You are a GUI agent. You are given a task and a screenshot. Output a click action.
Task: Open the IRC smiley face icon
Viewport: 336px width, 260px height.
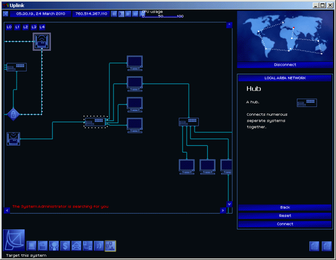coord(99,246)
